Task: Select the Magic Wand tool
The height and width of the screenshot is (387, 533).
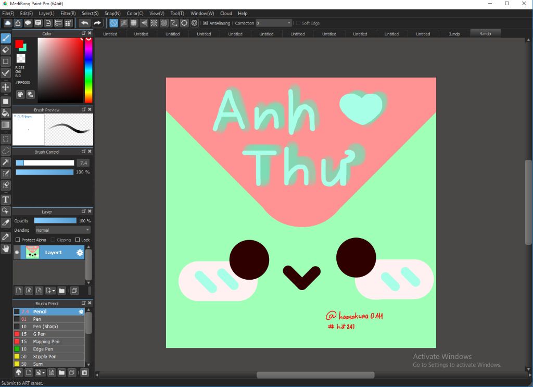Action: [6, 162]
